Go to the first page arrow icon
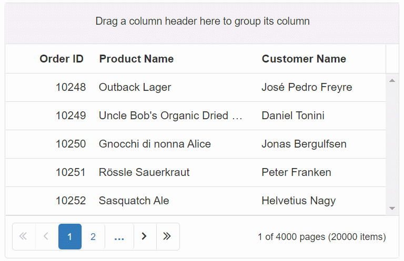Image resolution: width=404 pixels, height=261 pixels. point(23,236)
